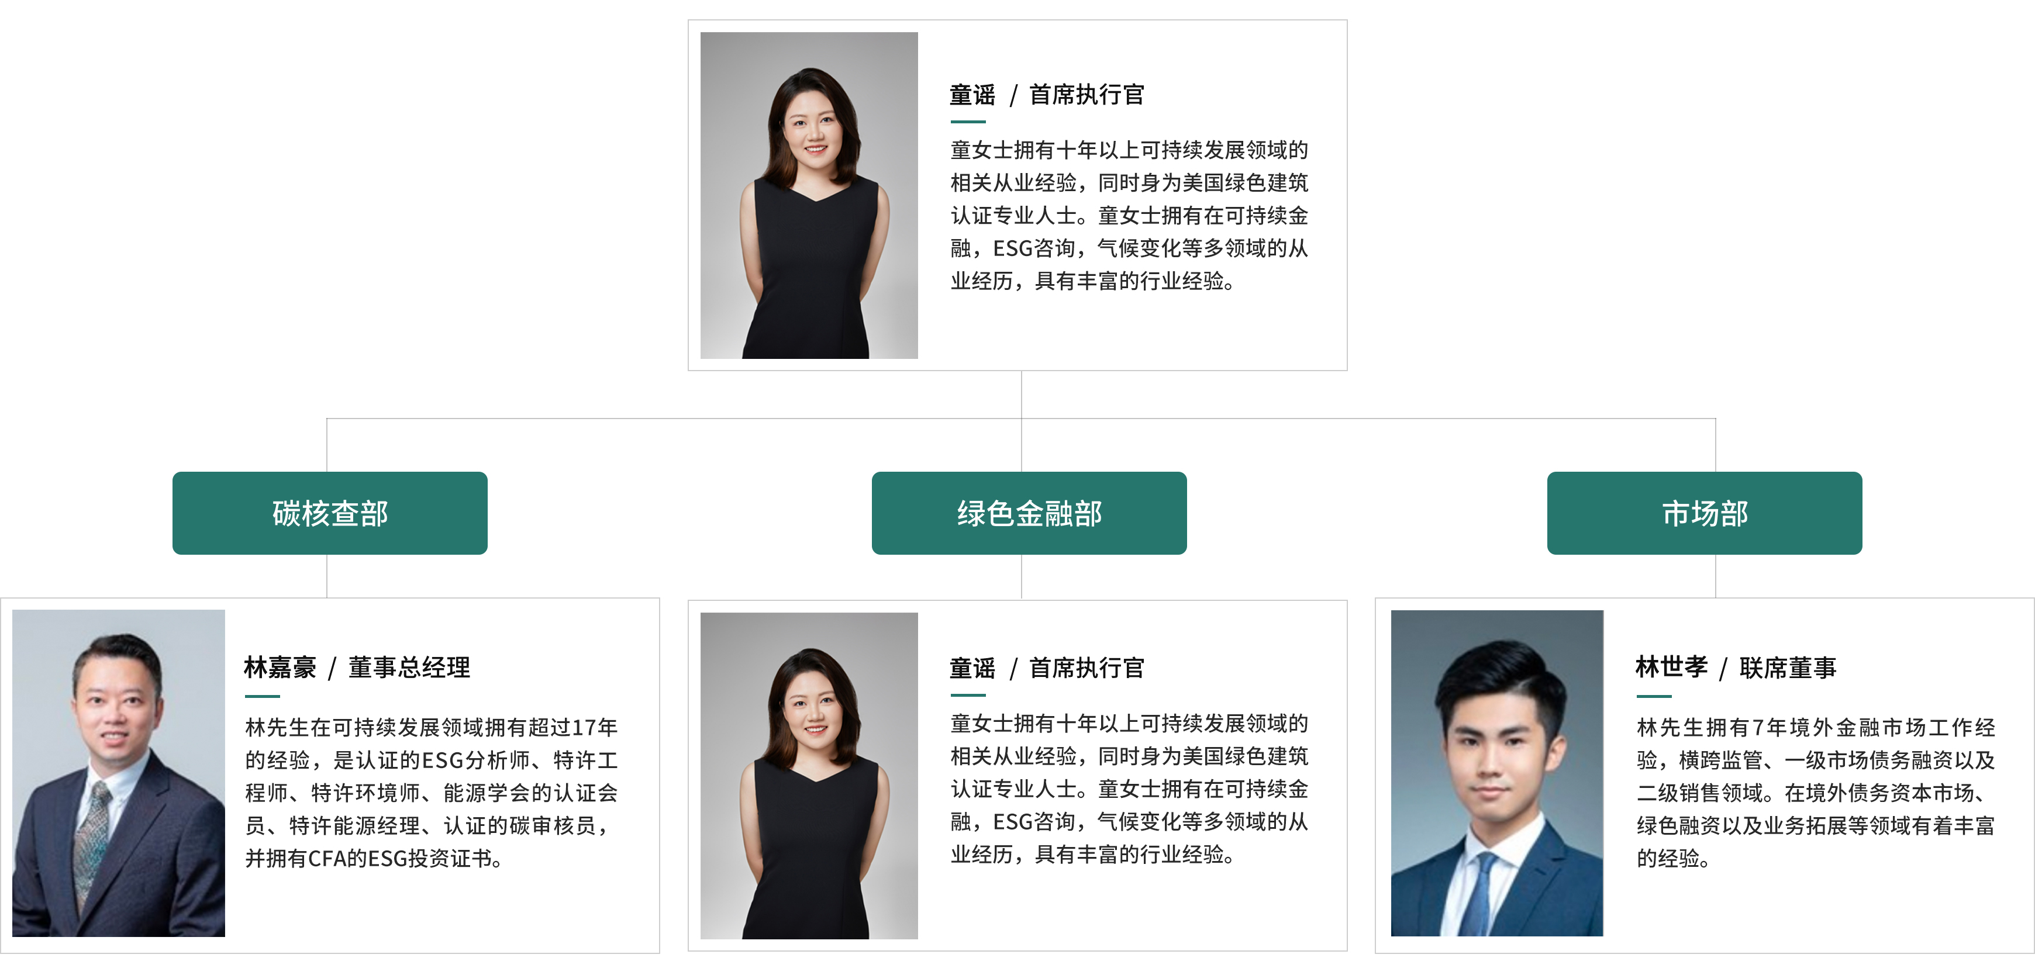Open the 童谣 photo under 绿色金融部

click(809, 775)
